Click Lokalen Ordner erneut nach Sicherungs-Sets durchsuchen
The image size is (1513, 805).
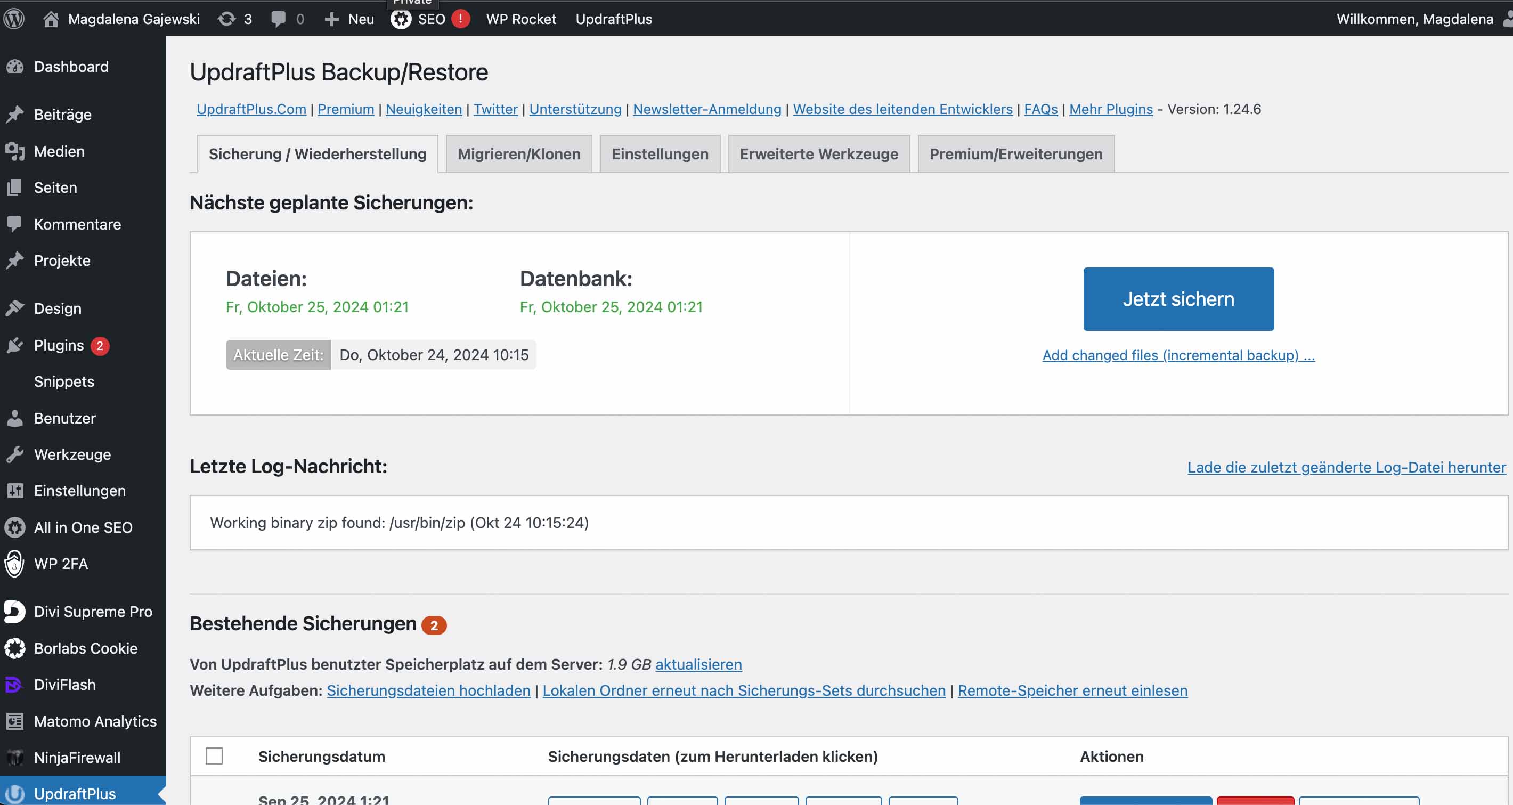click(744, 690)
